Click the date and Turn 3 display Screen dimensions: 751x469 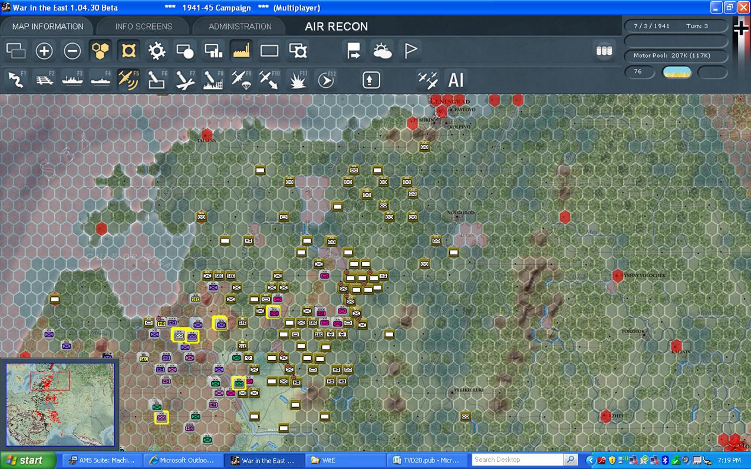pyautogui.click(x=676, y=27)
